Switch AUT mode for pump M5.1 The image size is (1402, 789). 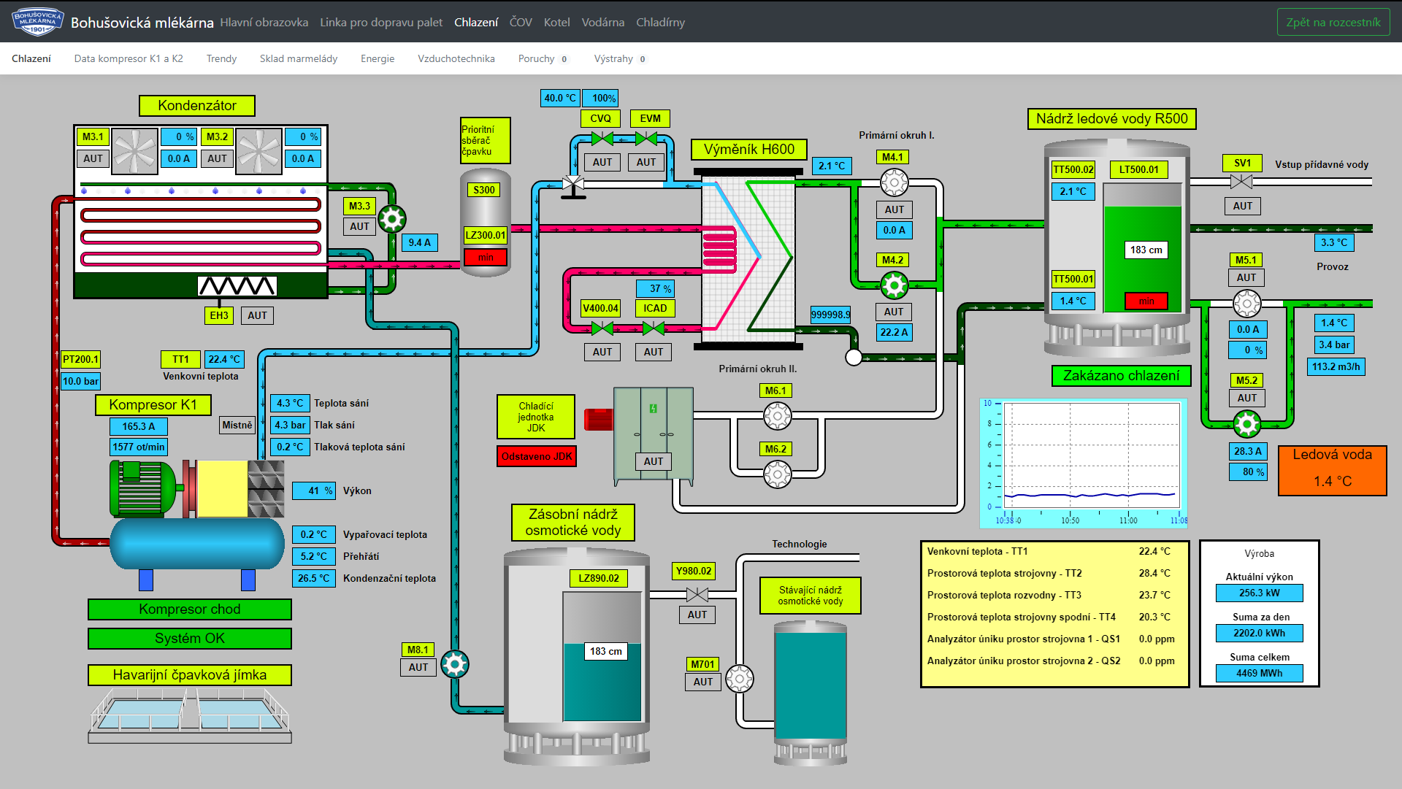pyautogui.click(x=1246, y=277)
